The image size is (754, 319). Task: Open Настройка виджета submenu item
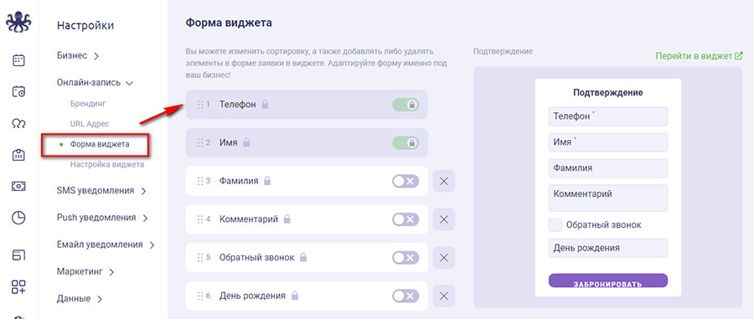(x=106, y=164)
